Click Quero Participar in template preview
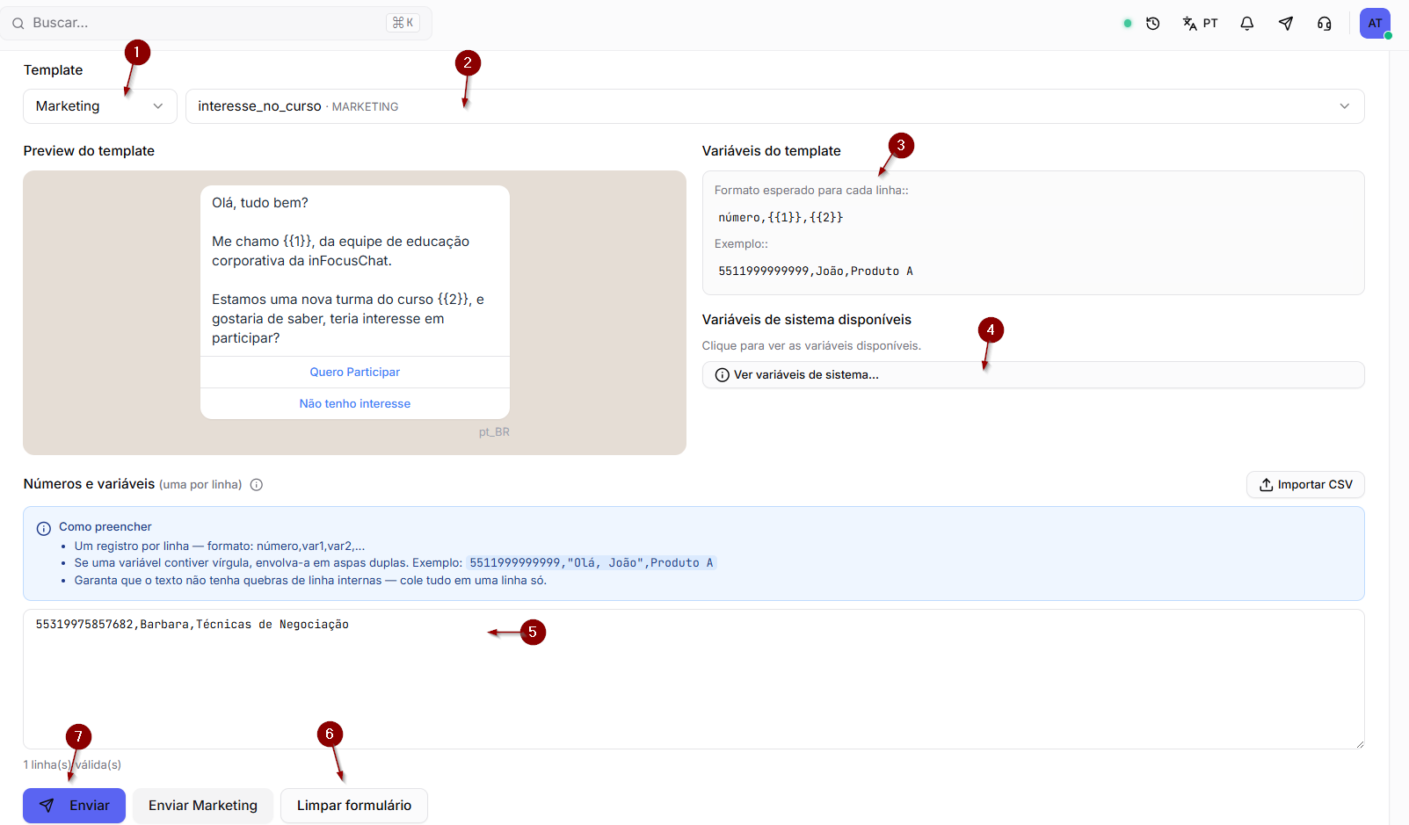 [355, 373]
